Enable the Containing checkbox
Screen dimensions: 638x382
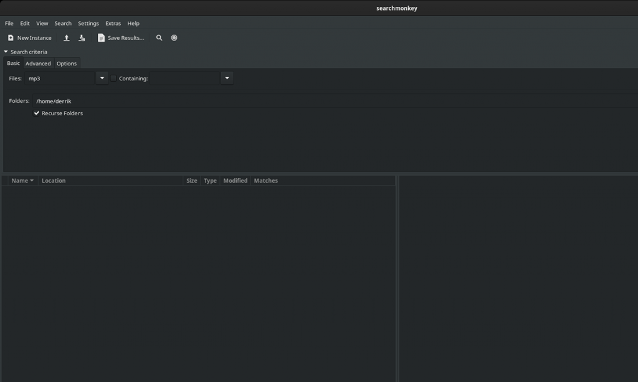click(x=113, y=78)
